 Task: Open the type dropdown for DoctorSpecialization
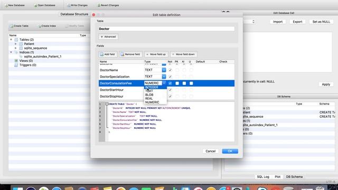click(164, 77)
